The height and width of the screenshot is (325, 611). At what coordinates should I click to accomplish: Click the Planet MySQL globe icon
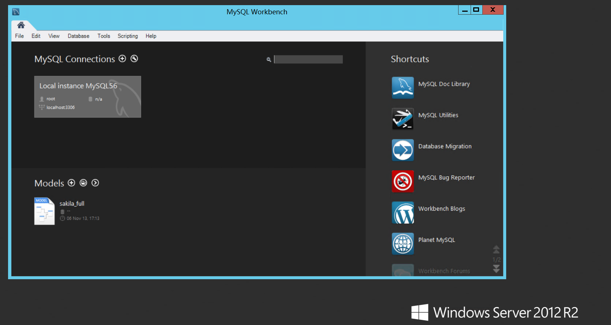click(403, 243)
